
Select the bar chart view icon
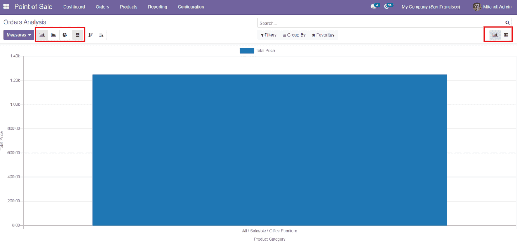[42, 34]
